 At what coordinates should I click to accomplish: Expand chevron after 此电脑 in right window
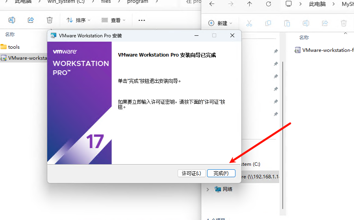point(334,4)
